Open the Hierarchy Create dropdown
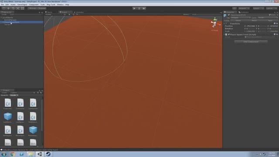 pyautogui.click(x=4, y=14)
